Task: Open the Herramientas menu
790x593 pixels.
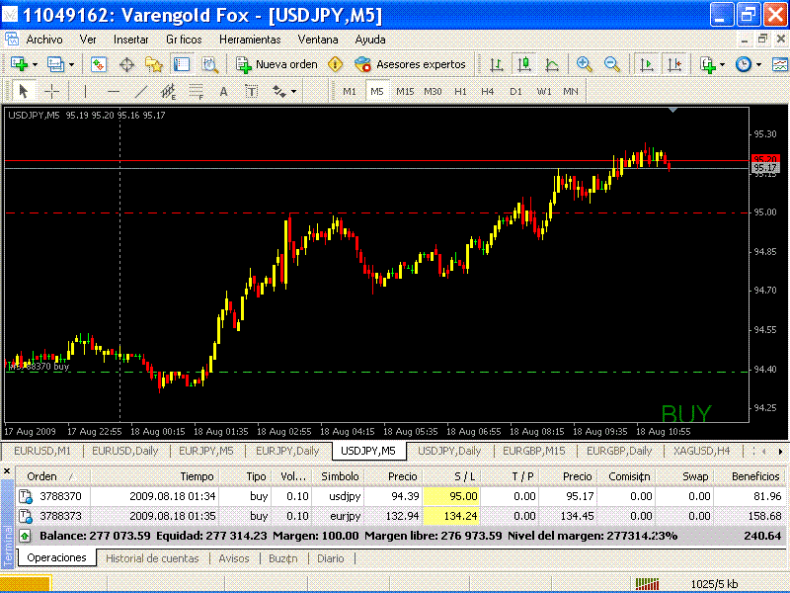Action: [250, 40]
